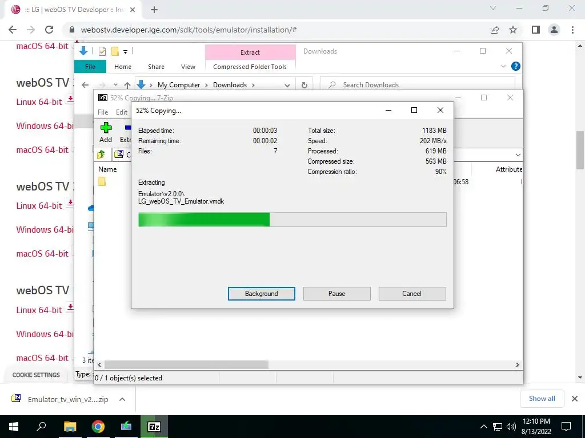The width and height of the screenshot is (585, 438).
Task: Open Compressed Folder Tools tab
Action: pyautogui.click(x=250, y=67)
